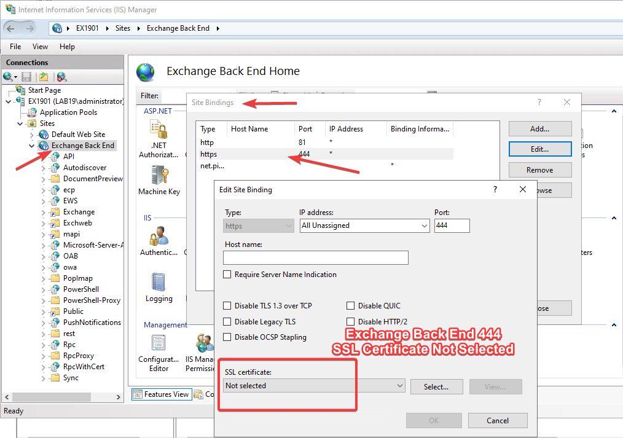This screenshot has height=438, width=623.
Task: Click the Create New Connection toolbar icon
Action: pyautogui.click(x=7, y=76)
